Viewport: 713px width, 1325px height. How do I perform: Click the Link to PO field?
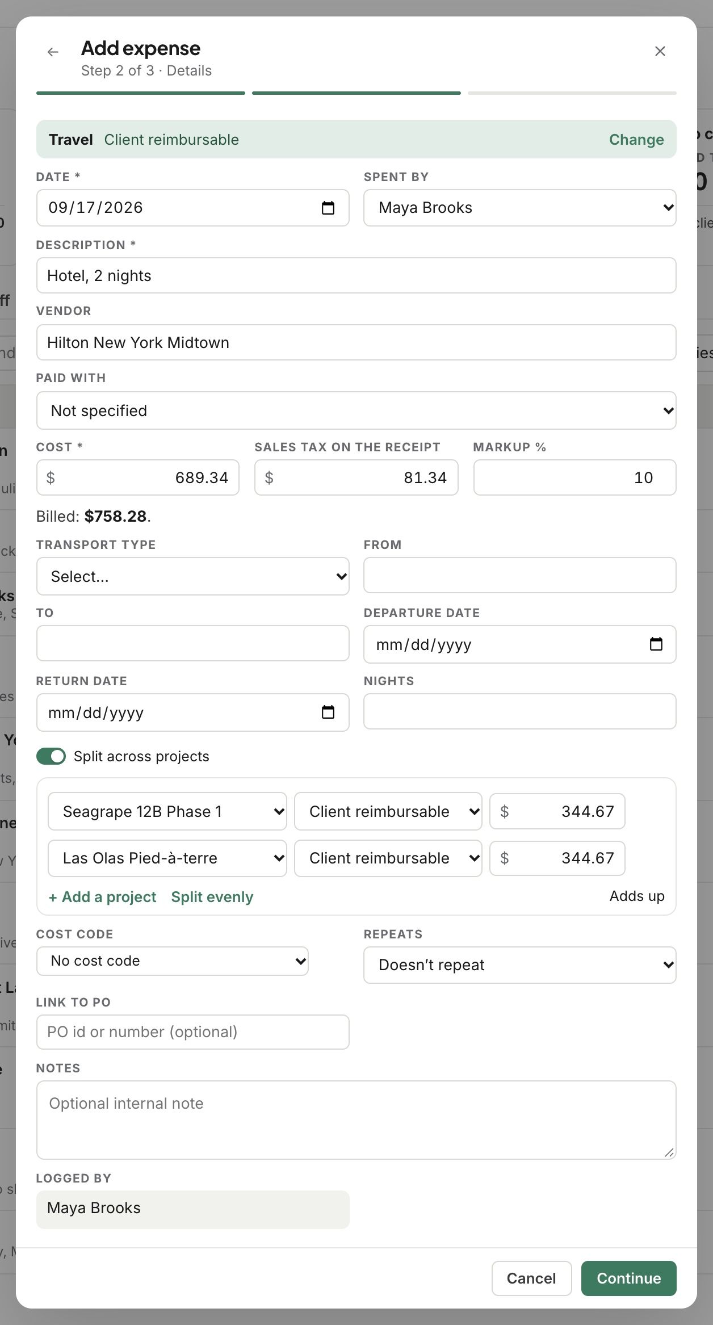[192, 1032]
